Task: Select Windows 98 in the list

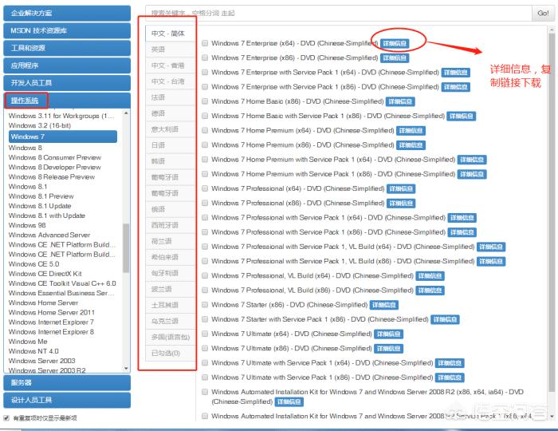Action: [27, 225]
